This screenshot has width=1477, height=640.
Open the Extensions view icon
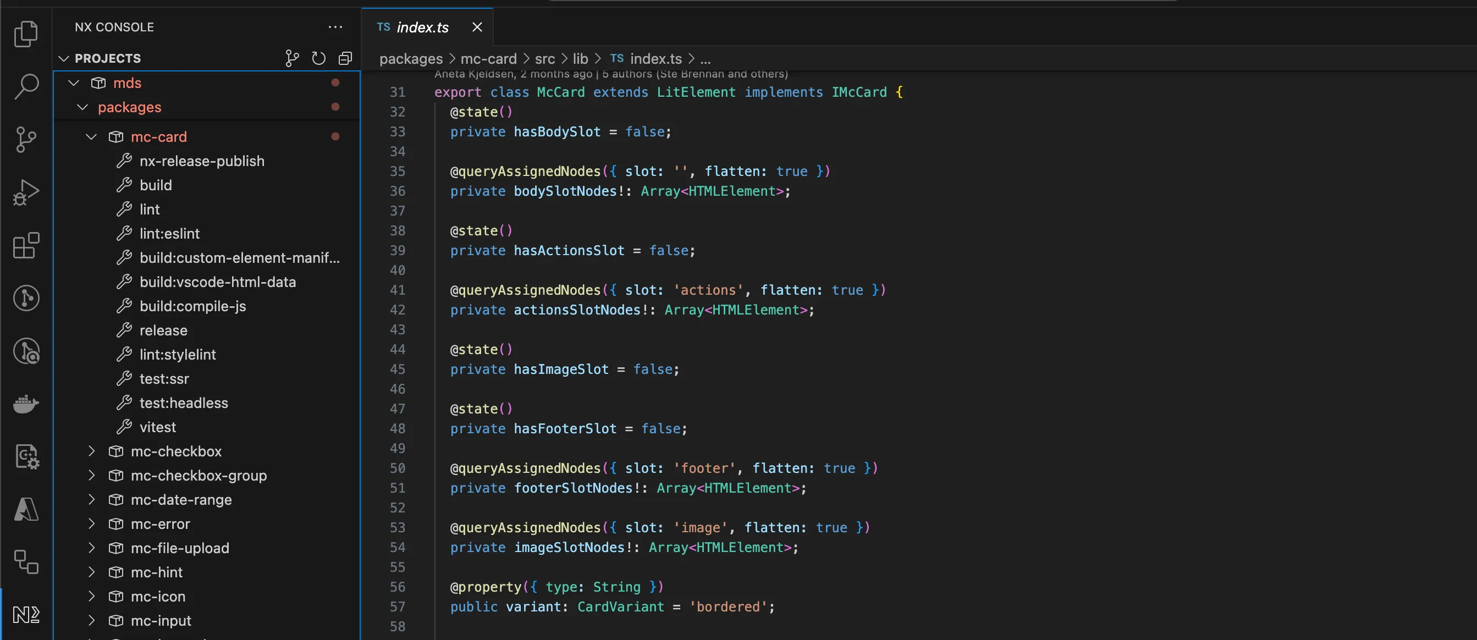pyautogui.click(x=26, y=245)
